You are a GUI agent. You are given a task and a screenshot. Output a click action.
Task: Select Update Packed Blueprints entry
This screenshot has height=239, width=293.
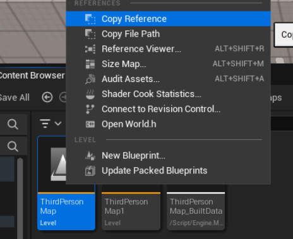click(x=168, y=170)
